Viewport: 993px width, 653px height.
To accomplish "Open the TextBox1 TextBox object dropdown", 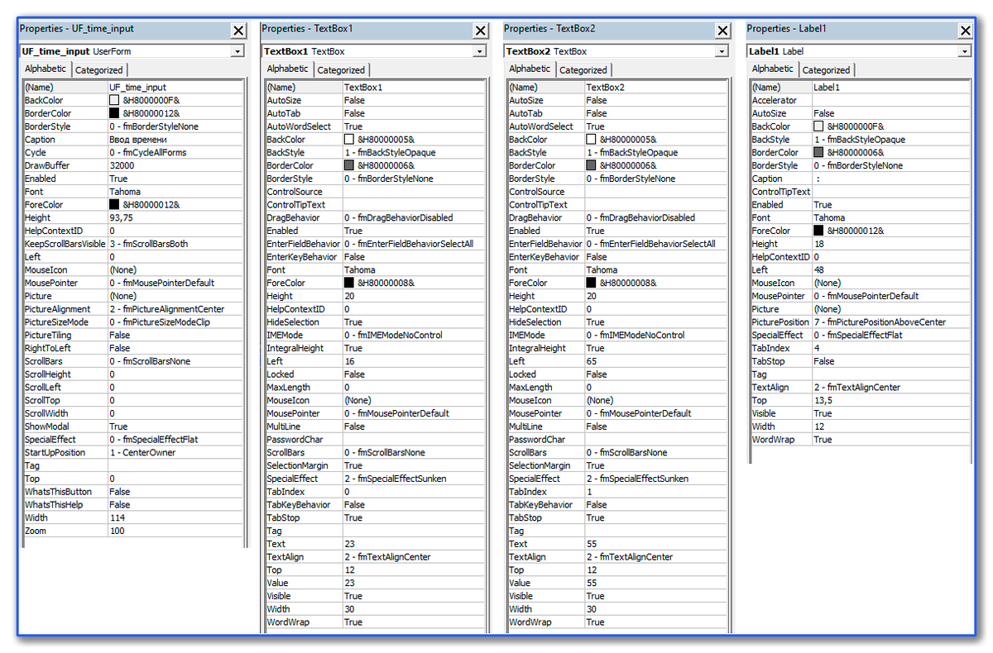I will [480, 51].
